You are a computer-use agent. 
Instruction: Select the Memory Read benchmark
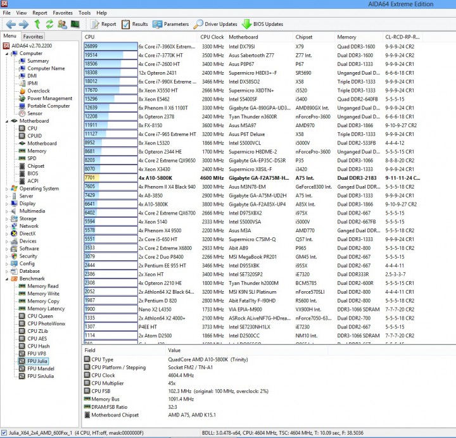(x=43, y=286)
